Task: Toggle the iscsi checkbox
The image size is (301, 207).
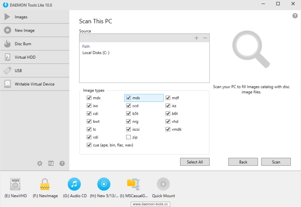Action: pyautogui.click(x=128, y=129)
